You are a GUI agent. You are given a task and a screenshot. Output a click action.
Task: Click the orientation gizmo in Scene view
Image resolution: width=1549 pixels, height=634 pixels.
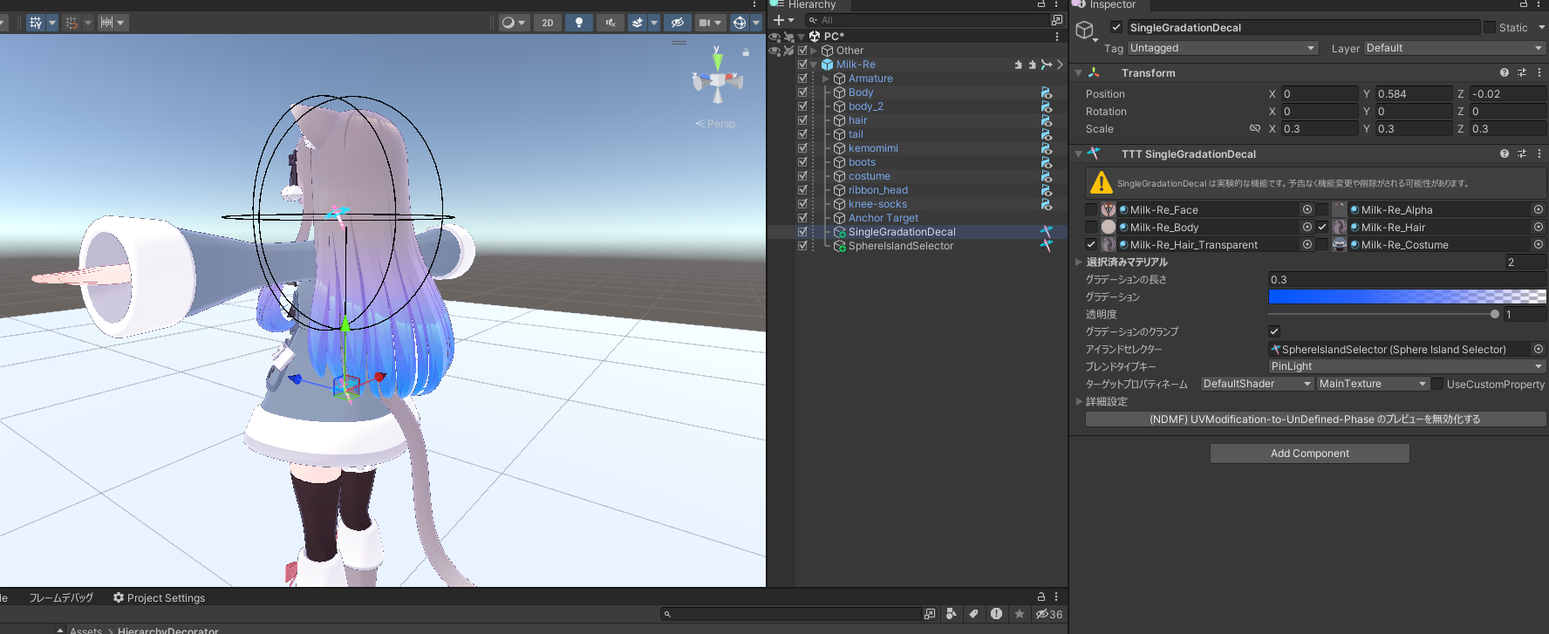[x=718, y=80]
